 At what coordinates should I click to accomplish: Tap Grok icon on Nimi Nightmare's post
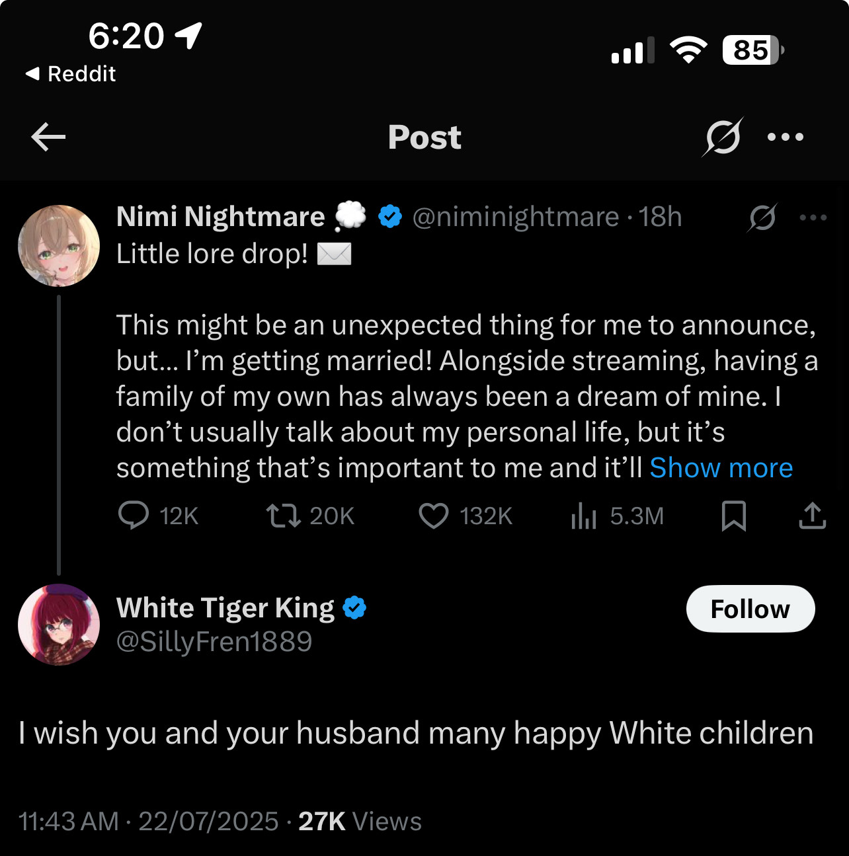(x=762, y=217)
